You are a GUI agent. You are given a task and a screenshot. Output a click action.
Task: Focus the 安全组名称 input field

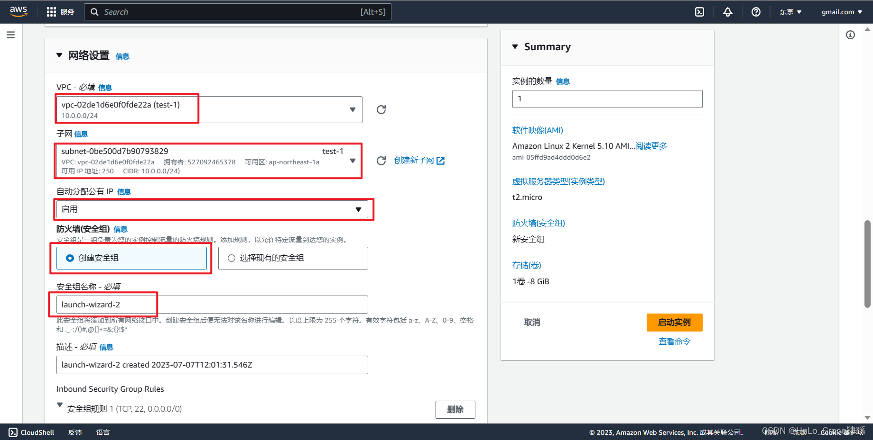click(212, 305)
